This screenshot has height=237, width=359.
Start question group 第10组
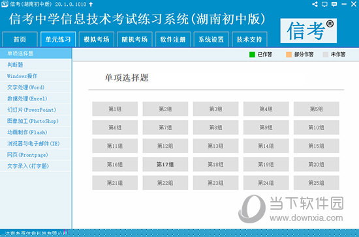317,128
